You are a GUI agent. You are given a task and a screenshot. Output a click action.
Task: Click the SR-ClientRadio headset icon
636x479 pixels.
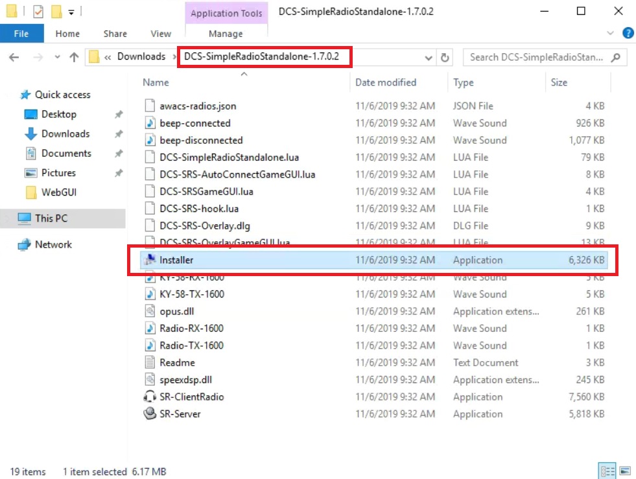coord(150,397)
